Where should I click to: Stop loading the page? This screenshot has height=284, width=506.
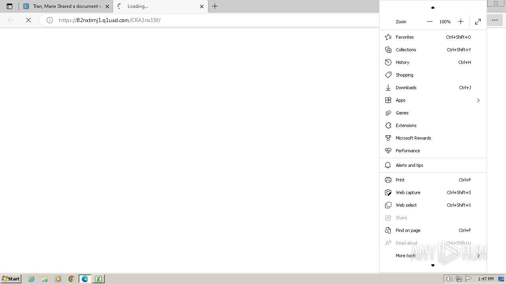[28, 20]
